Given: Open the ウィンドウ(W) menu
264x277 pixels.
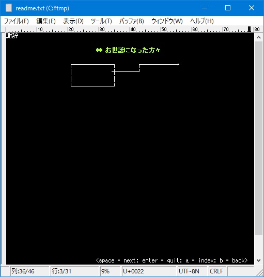Looking at the screenshot, I should tap(167, 21).
